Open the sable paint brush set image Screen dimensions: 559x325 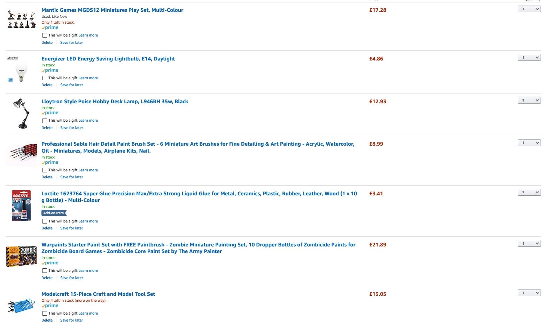point(22,154)
